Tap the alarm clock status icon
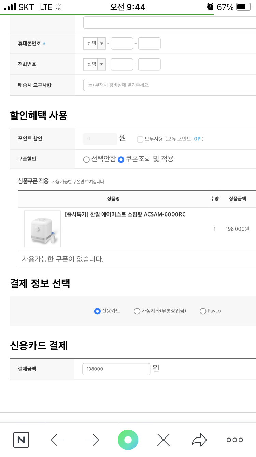The width and height of the screenshot is (256, 457). point(210,7)
